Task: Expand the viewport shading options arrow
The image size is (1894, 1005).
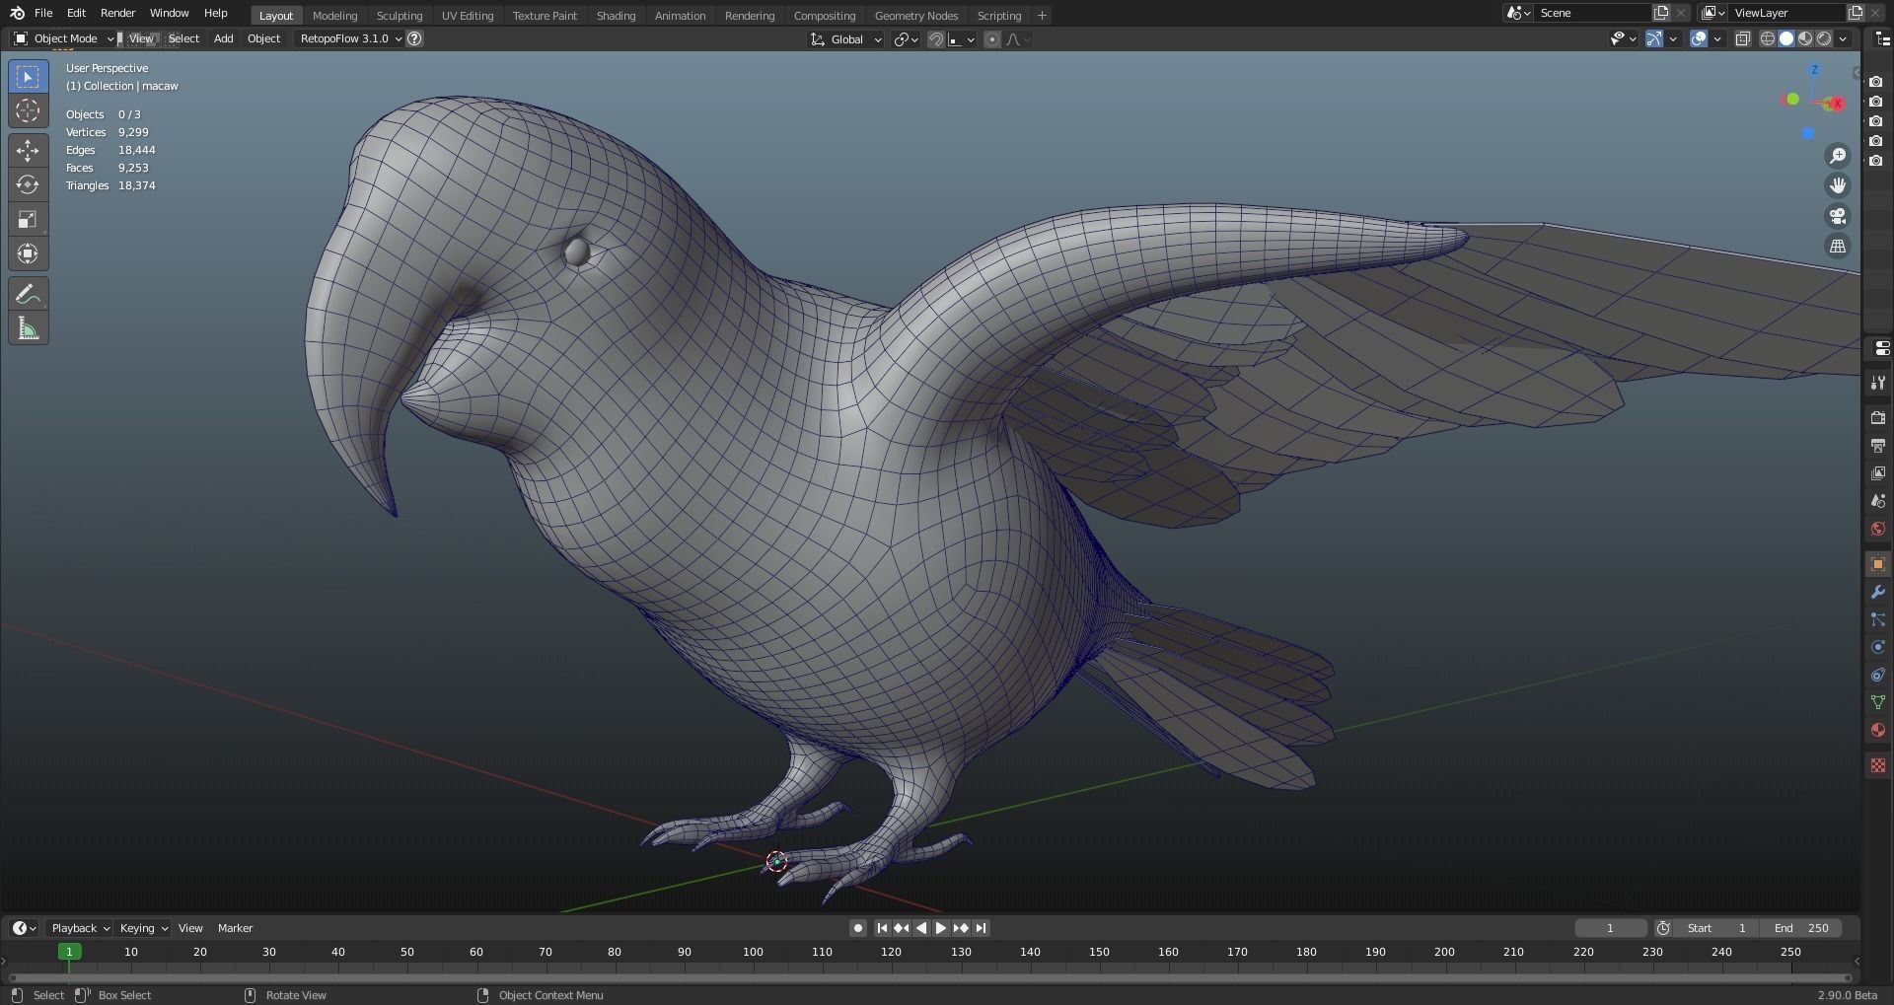Action: click(x=1843, y=38)
